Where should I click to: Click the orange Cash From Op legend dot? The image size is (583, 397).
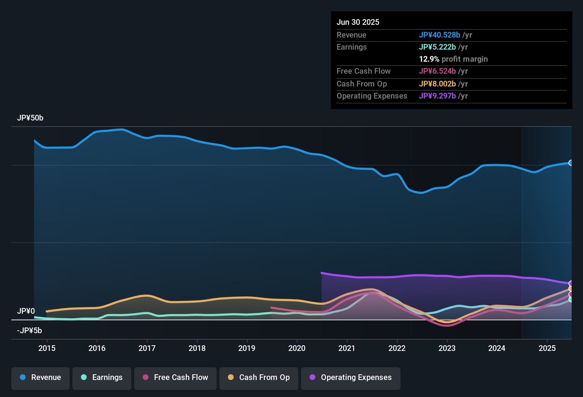coord(231,378)
